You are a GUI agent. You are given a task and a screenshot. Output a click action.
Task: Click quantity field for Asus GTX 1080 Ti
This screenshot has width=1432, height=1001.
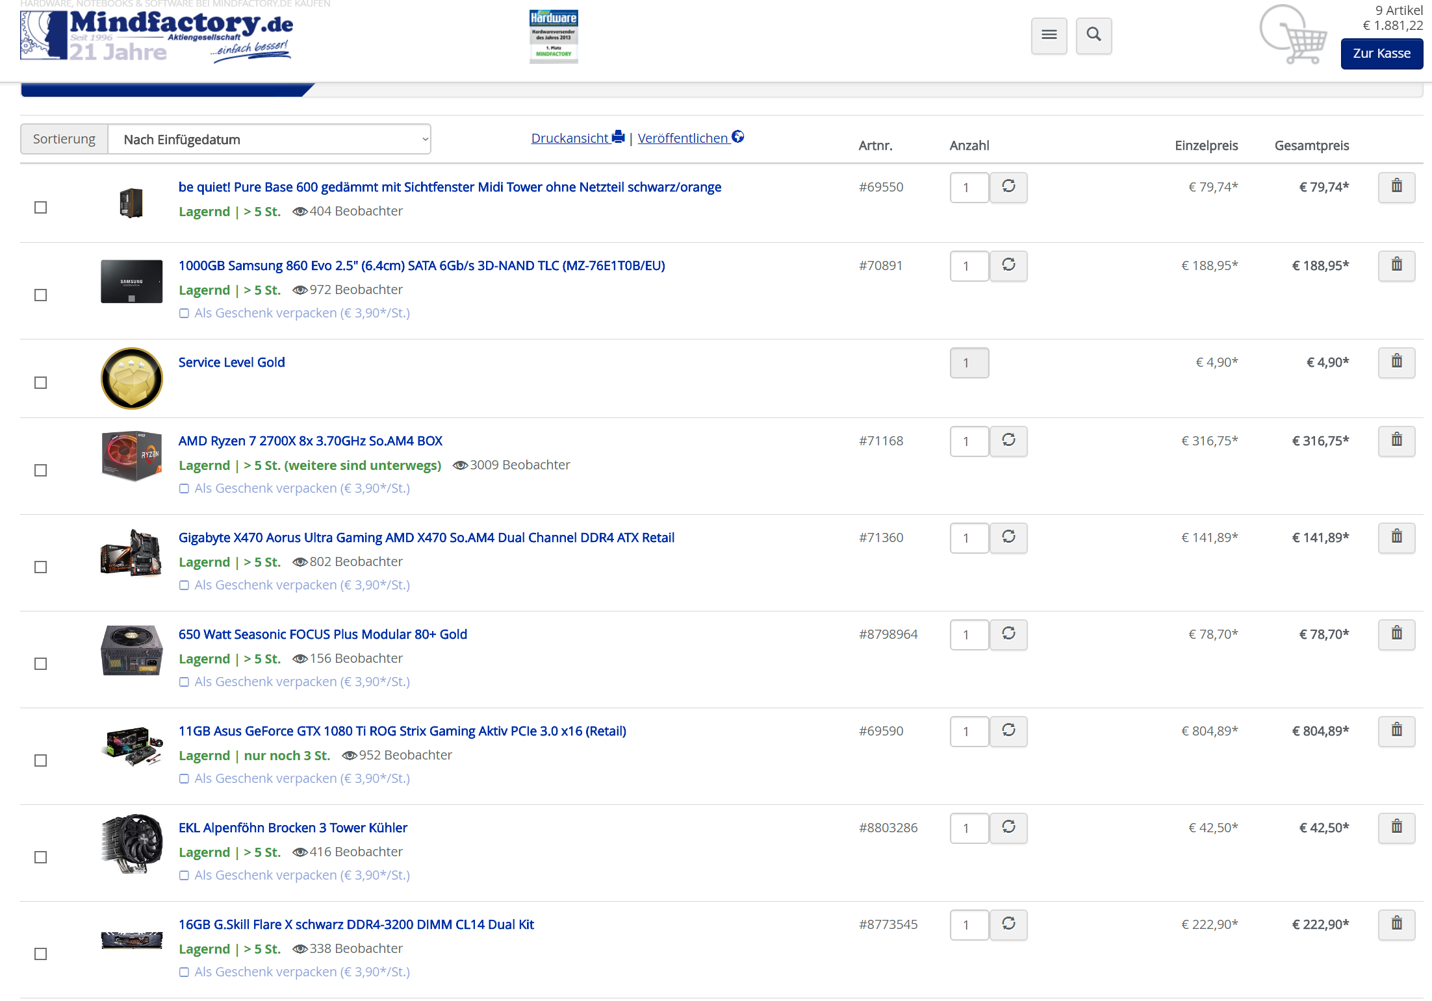coord(969,732)
